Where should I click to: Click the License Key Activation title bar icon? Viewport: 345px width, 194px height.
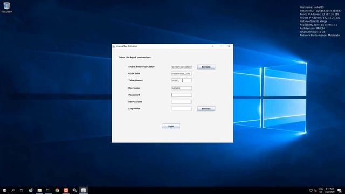tap(114, 46)
